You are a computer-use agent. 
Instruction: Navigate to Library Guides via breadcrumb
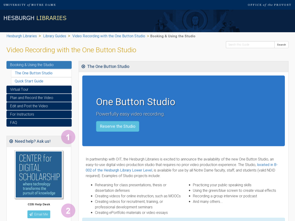tap(54, 36)
